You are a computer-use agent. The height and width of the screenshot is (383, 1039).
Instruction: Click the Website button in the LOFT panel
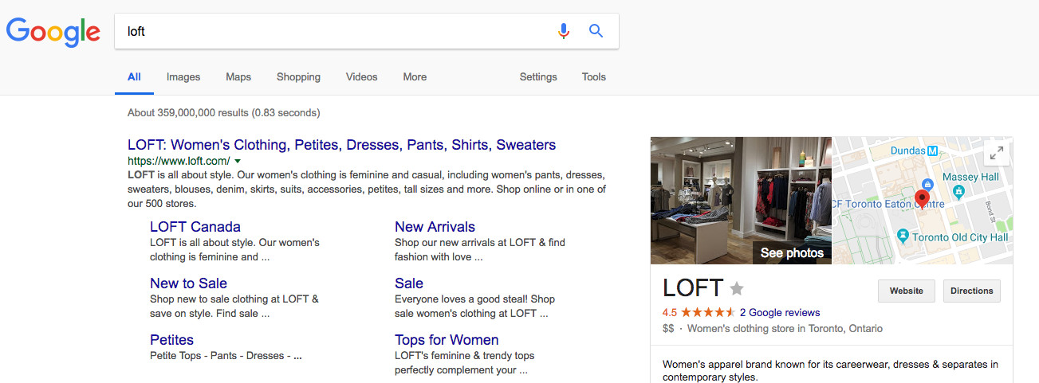click(907, 291)
